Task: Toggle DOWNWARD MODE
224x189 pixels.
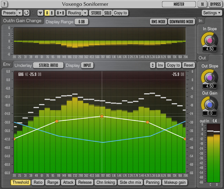Action: click(181, 22)
